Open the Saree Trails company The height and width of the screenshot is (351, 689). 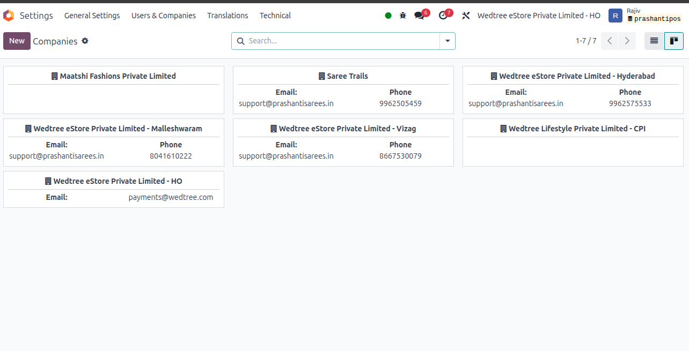pos(343,90)
